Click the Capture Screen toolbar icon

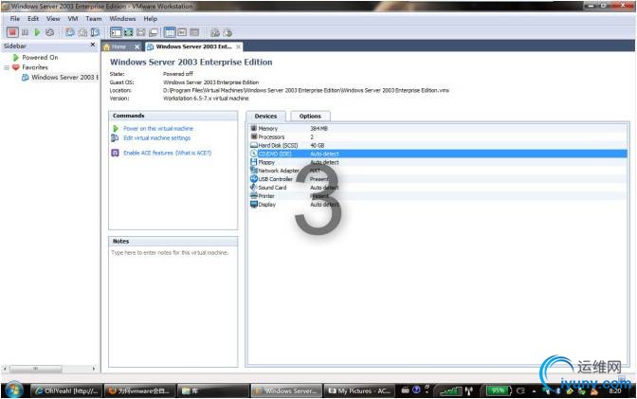coord(215,32)
